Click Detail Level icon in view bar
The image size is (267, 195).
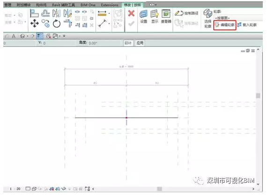pos(28,189)
